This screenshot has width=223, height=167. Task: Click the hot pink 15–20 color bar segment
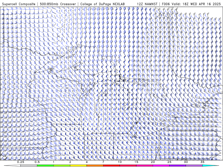pyautogui.click(x=144, y=166)
